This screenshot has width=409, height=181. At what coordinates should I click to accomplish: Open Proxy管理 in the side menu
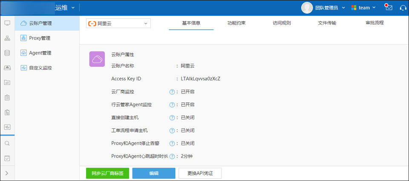47,38
